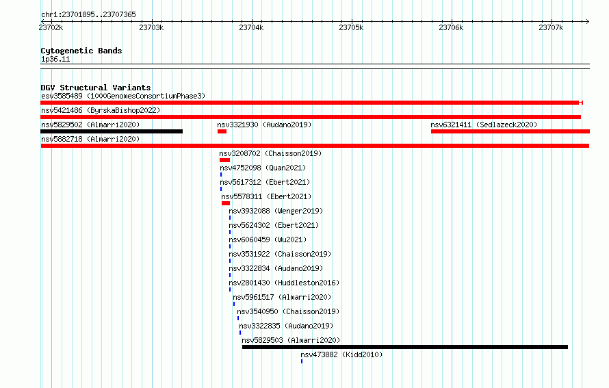Open nsv3322835 (Audano2019) label
Image resolution: width=609 pixels, height=388 pixels.
(286, 326)
